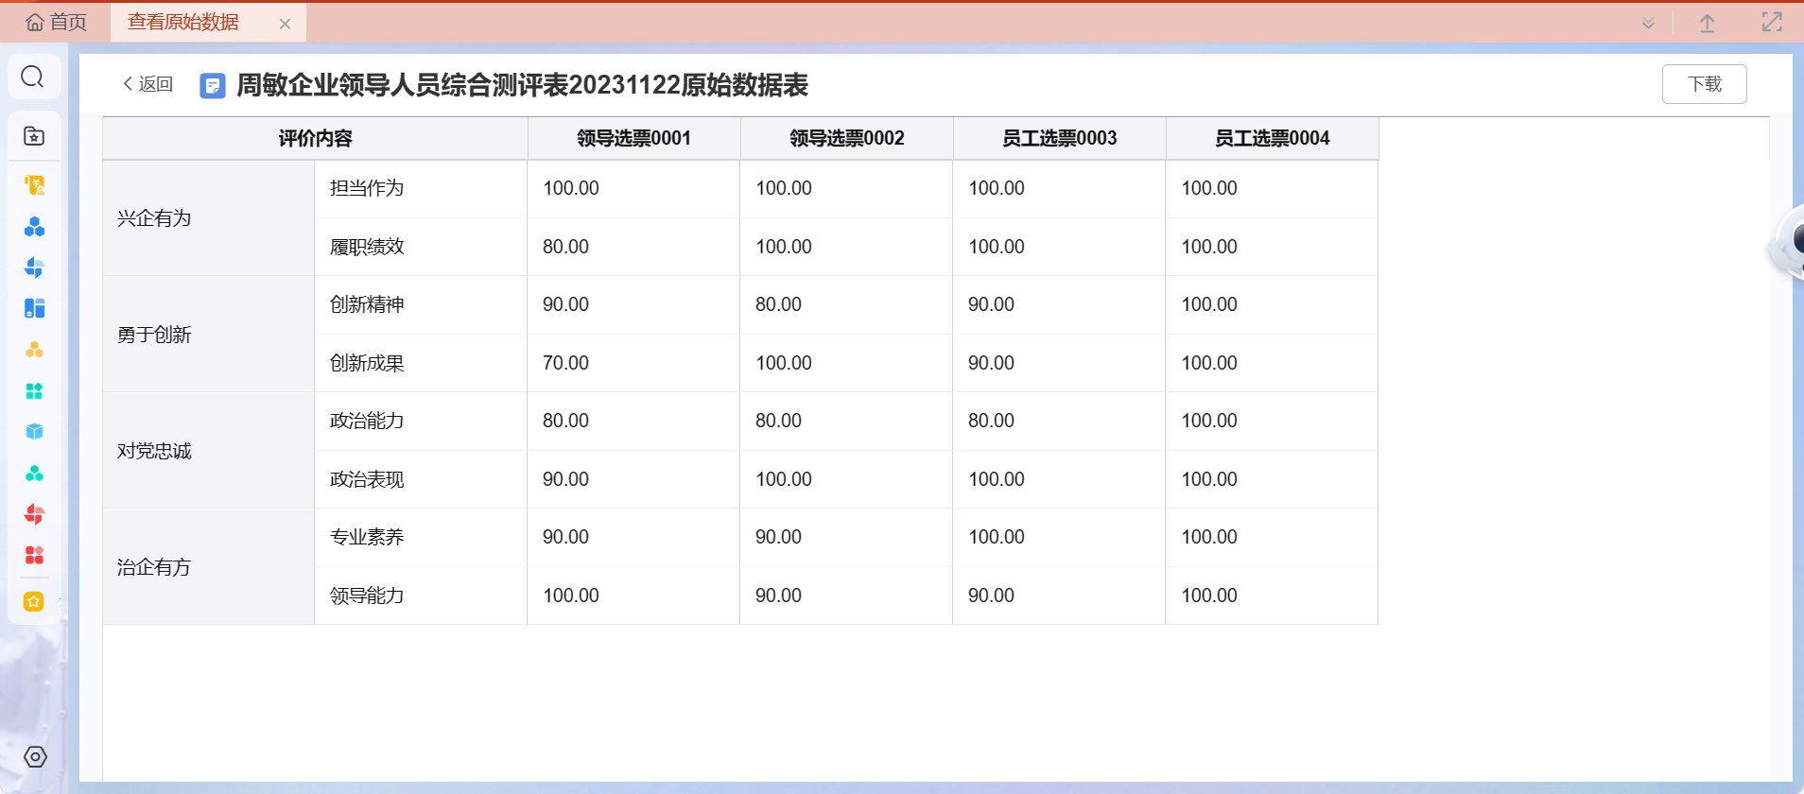This screenshot has height=794, width=1804.
Task: Click the 70.00 score for 创新成果
Action: click(x=565, y=363)
